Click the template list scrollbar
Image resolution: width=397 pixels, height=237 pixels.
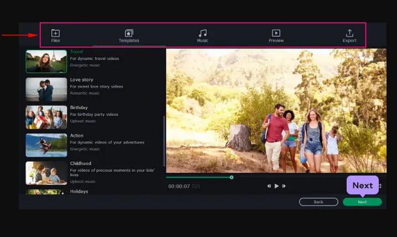click(x=164, y=141)
